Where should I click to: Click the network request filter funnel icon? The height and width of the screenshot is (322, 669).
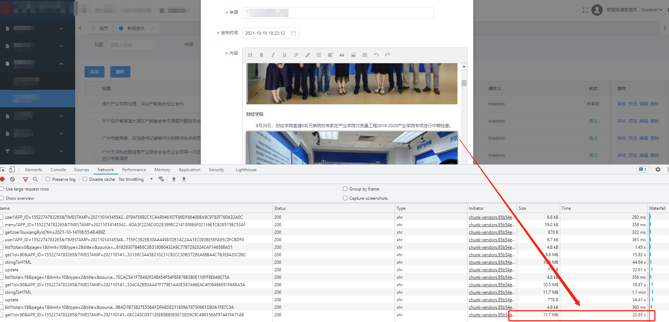pos(25,179)
